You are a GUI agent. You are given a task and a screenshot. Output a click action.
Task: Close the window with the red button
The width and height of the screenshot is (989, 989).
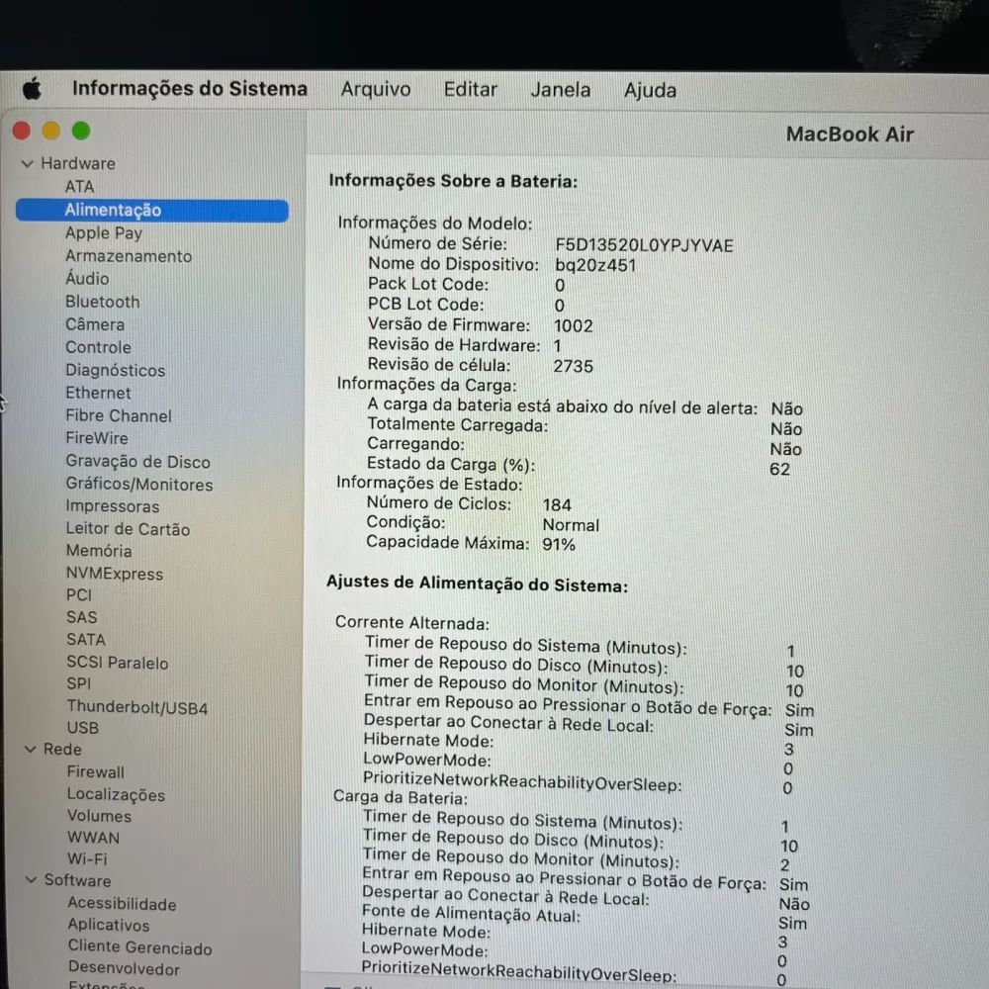click(x=22, y=131)
